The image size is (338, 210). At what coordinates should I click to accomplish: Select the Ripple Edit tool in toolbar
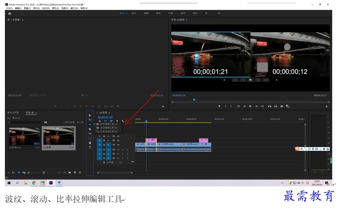[x=90, y=124]
